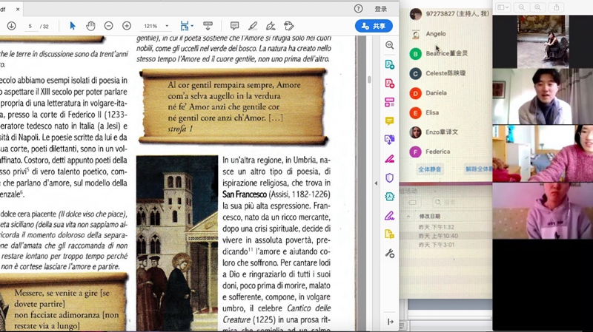Image resolution: width=593 pixels, height=332 pixels.
Task: Select the arrow selection tool
Action: (x=72, y=26)
